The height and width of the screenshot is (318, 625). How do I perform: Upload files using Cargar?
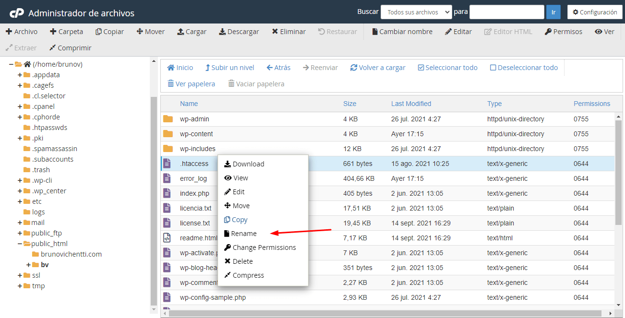click(x=192, y=32)
